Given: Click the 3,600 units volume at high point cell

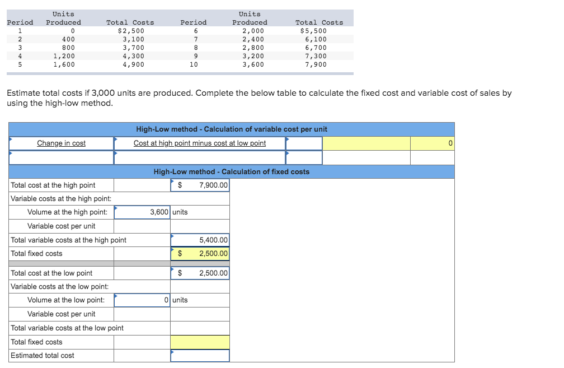Looking at the screenshot, I should click(x=142, y=212).
